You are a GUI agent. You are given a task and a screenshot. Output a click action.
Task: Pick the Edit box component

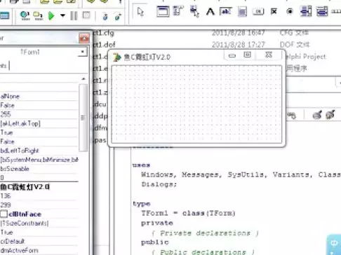[225, 11]
